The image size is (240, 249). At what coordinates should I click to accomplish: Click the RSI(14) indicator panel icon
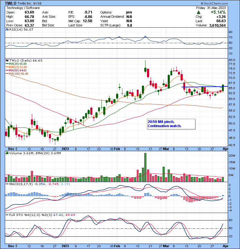point(7,29)
